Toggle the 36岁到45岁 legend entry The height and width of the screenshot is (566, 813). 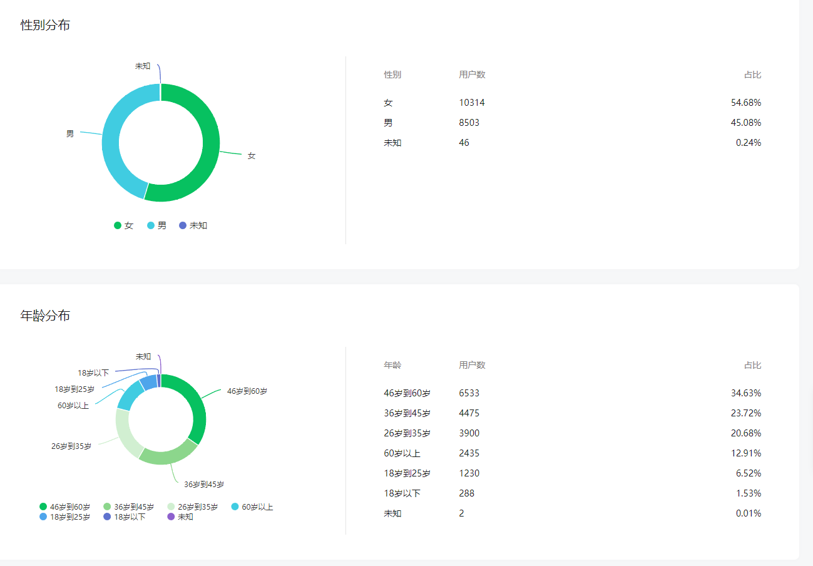[x=128, y=507]
